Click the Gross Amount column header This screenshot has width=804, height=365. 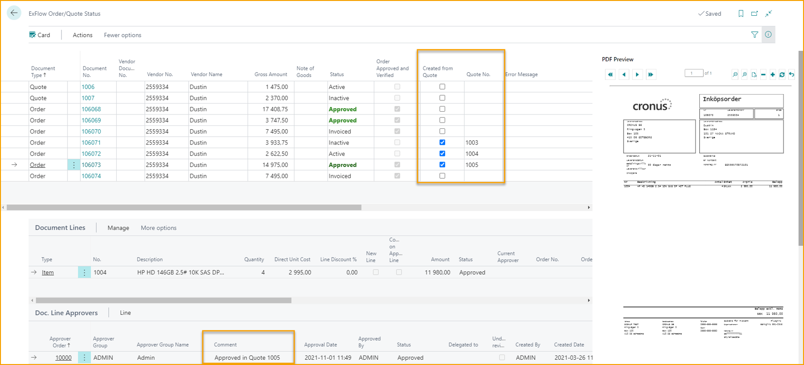271,75
